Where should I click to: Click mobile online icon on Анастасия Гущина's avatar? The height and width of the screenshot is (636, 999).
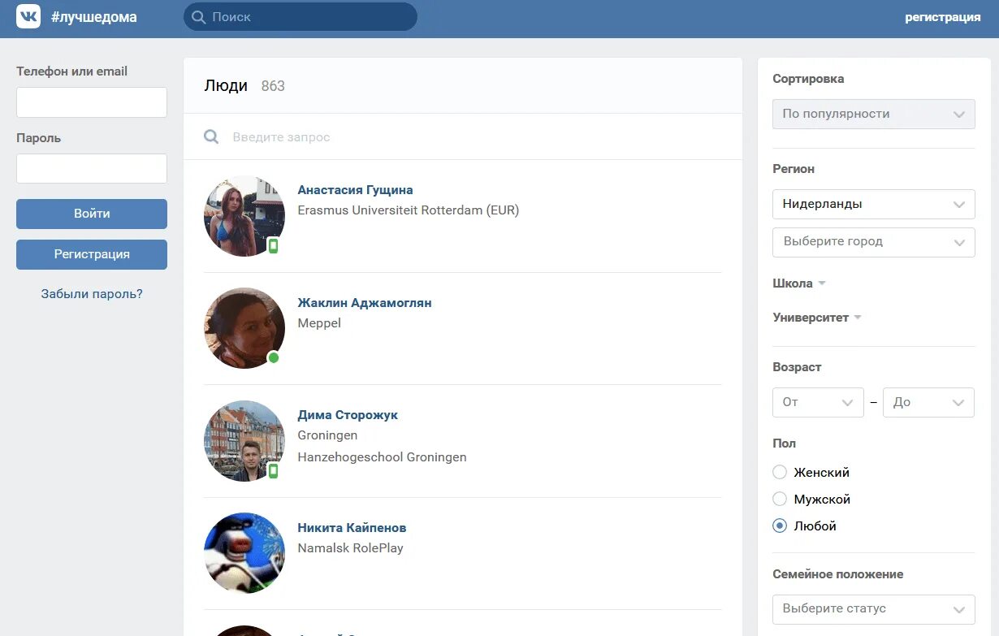point(274,246)
